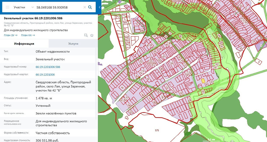Click the magnifier search icon

[90, 7]
